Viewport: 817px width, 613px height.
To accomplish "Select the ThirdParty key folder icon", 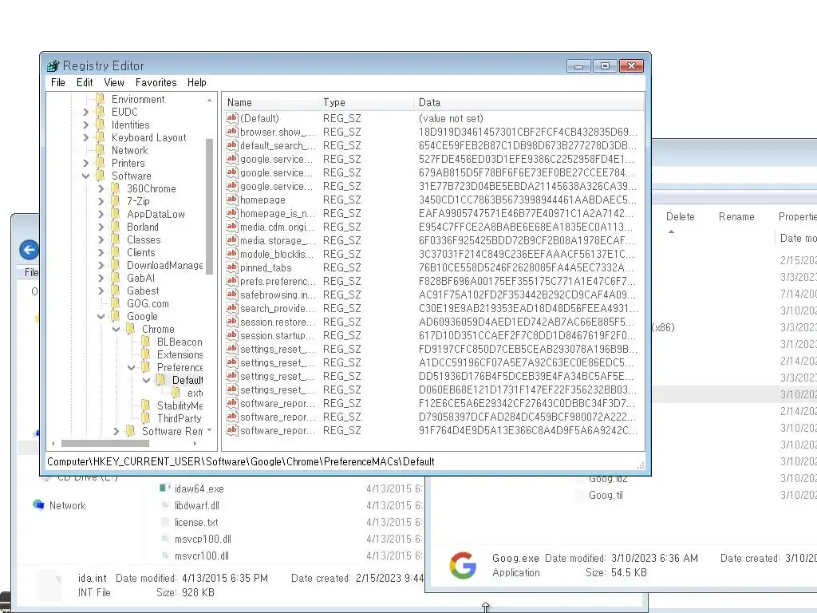I will tap(146, 418).
